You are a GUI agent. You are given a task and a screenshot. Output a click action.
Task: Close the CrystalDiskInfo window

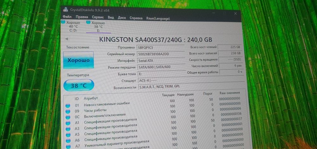coord(236,14)
